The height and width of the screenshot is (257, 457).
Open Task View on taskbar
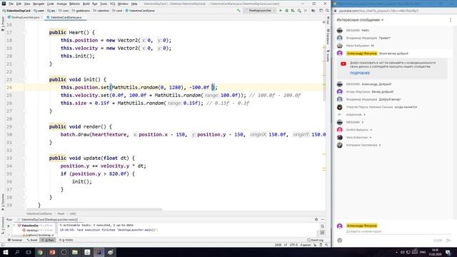tap(29, 252)
